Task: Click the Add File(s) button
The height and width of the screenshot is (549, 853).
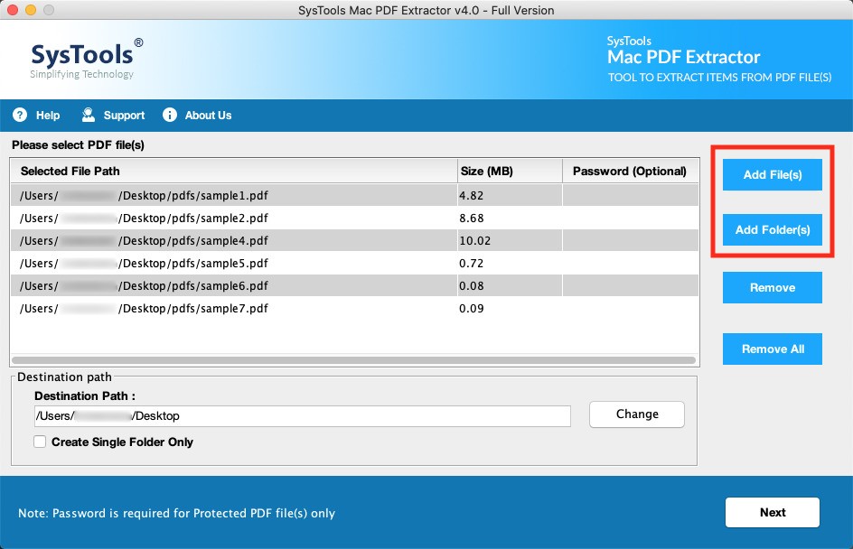Action: [x=773, y=174]
